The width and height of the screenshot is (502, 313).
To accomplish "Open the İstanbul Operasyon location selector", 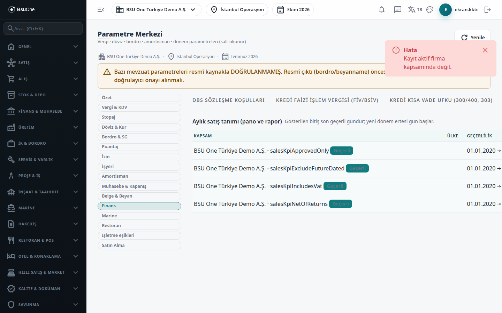I will (237, 10).
